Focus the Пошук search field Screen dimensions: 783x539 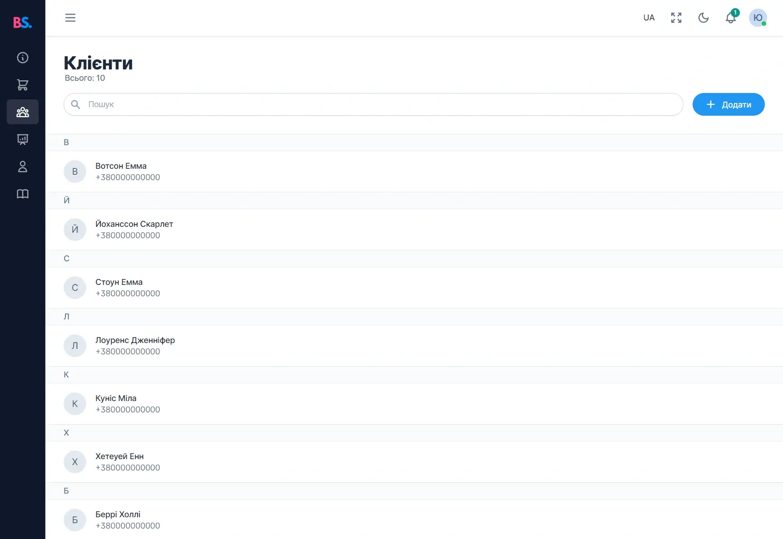click(x=373, y=104)
